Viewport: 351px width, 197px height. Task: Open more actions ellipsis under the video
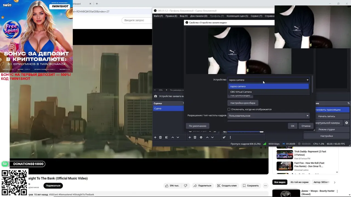coord(265,186)
